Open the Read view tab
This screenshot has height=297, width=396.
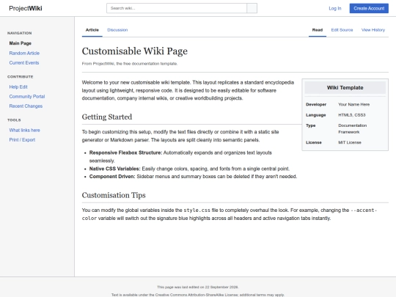(x=318, y=30)
